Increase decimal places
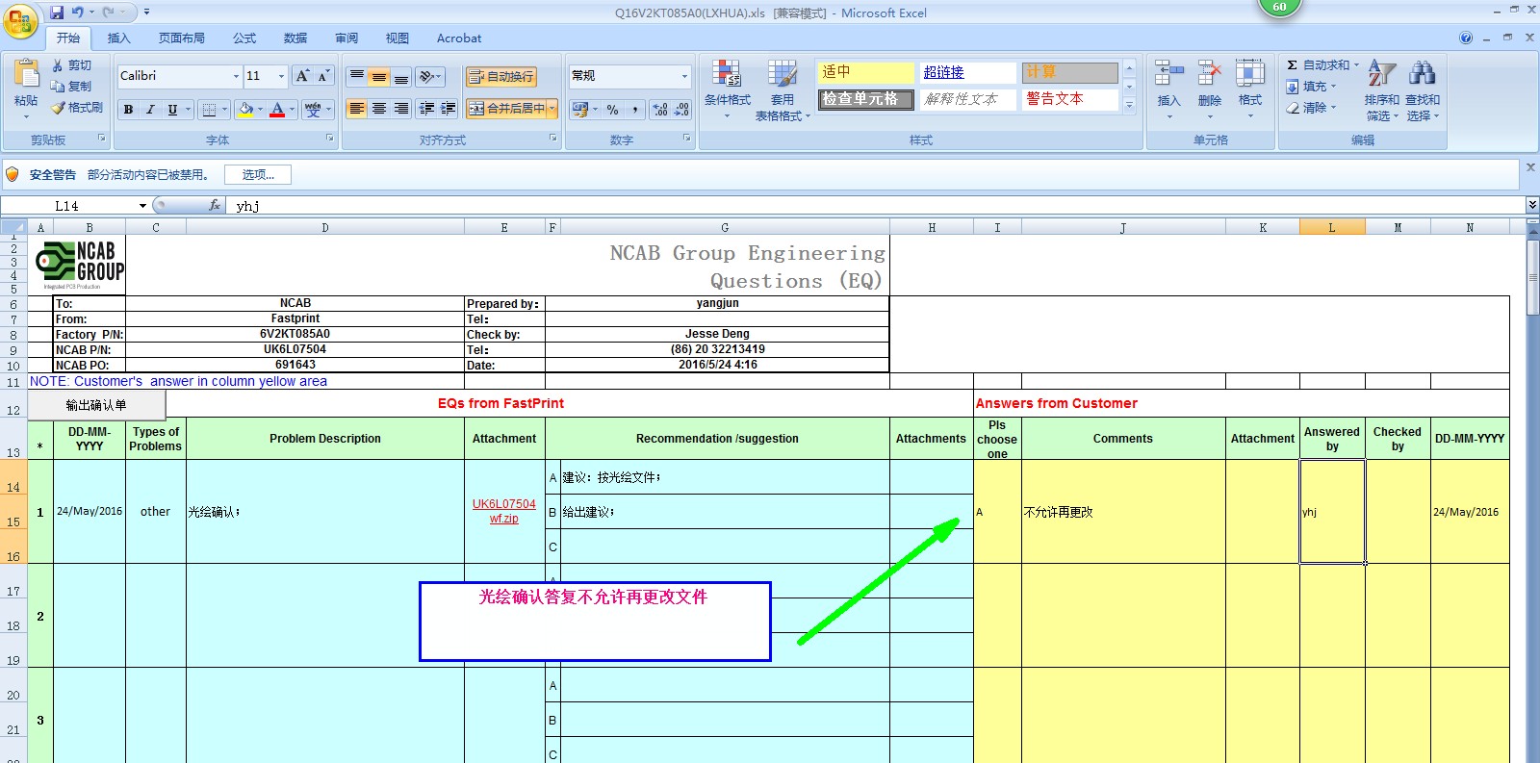Image resolution: width=1540 pixels, height=763 pixels. (660, 110)
